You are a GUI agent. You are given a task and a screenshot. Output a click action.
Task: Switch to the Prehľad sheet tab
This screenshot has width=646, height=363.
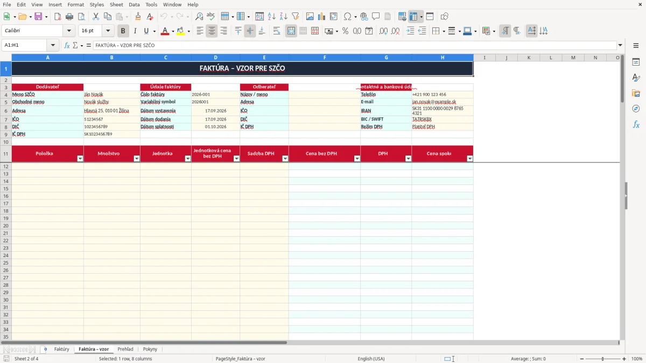125,350
